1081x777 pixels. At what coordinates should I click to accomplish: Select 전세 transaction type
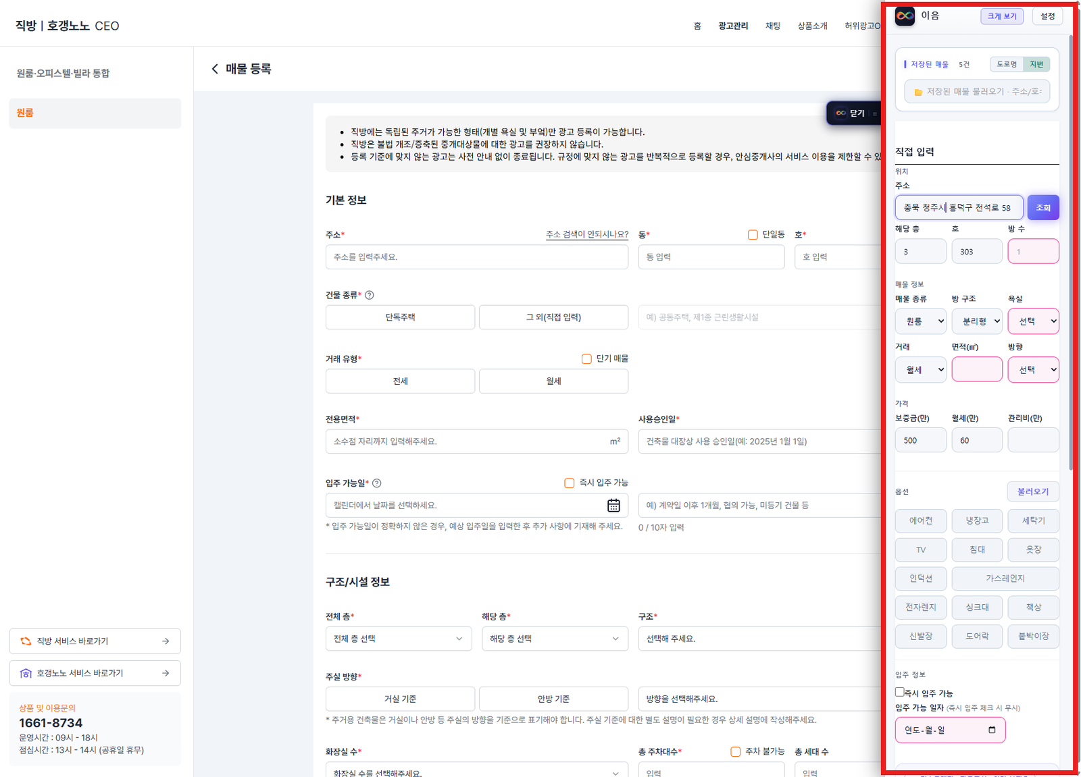(x=400, y=381)
